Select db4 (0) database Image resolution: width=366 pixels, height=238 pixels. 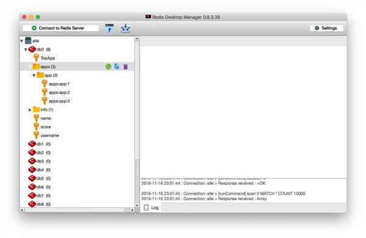point(43,170)
